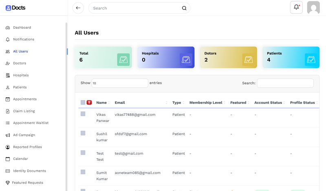Click email test@gmail.com
The width and height of the screenshot is (326, 191).
tap(129, 153)
